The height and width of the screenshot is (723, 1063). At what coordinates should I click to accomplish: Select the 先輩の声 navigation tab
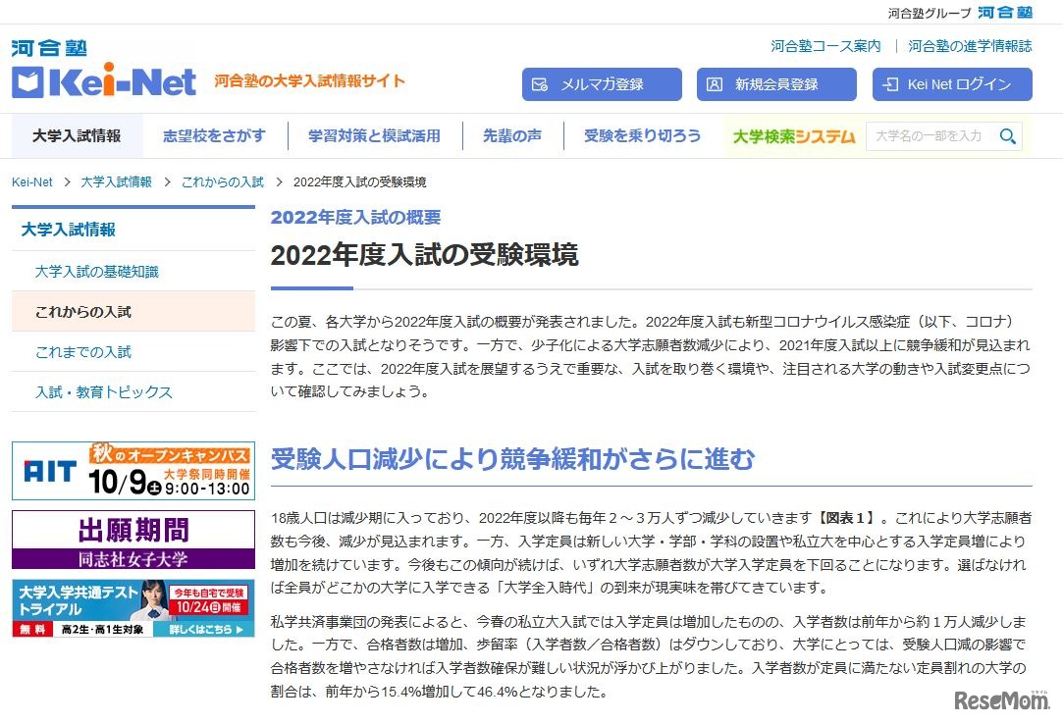(x=511, y=136)
